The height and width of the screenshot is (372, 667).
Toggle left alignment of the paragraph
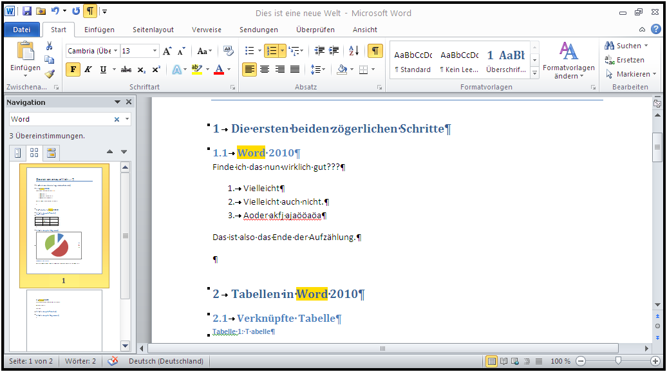tap(249, 70)
